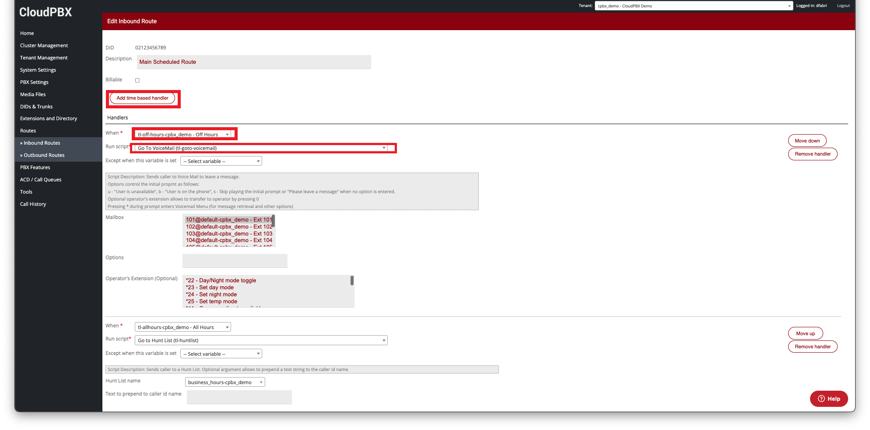
Task: Open Extensions and Directory
Action: tap(49, 118)
